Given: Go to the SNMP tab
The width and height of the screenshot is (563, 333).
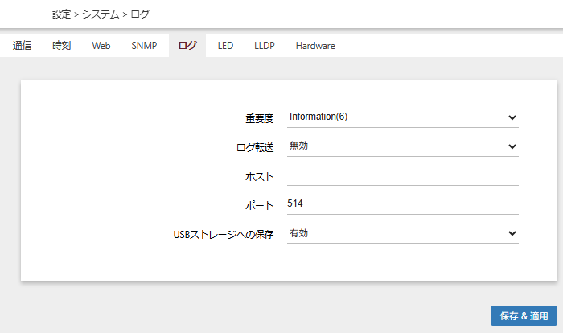Looking at the screenshot, I should [x=145, y=46].
